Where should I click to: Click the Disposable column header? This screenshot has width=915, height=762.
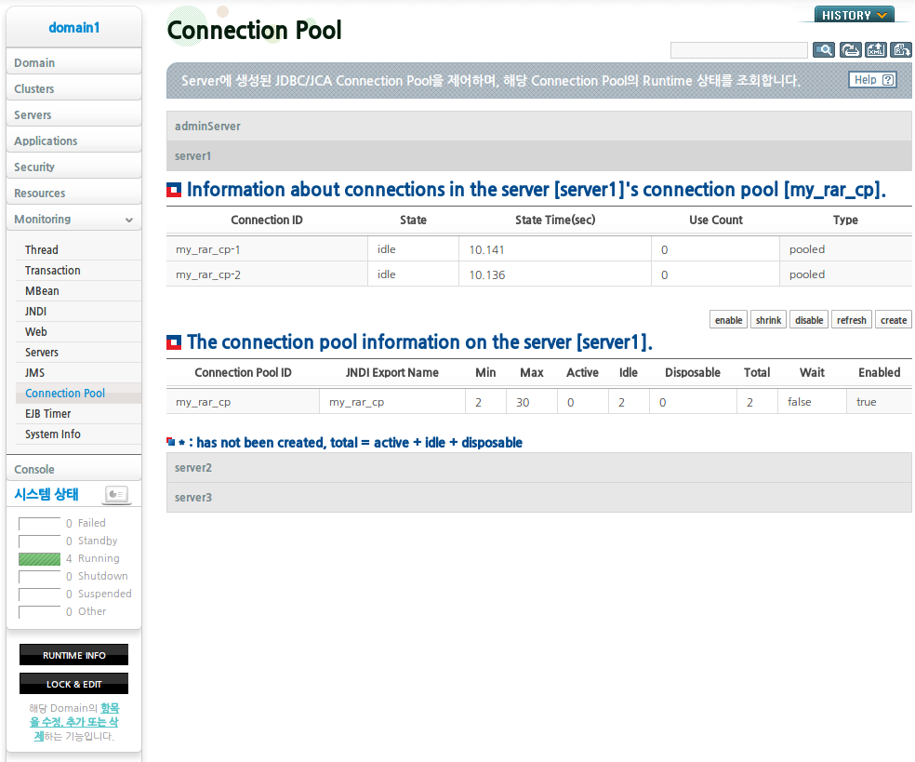click(693, 372)
